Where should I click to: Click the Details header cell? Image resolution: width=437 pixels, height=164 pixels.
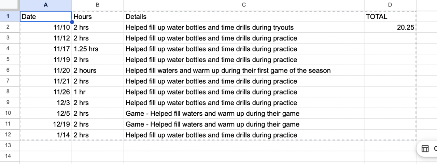244,16
